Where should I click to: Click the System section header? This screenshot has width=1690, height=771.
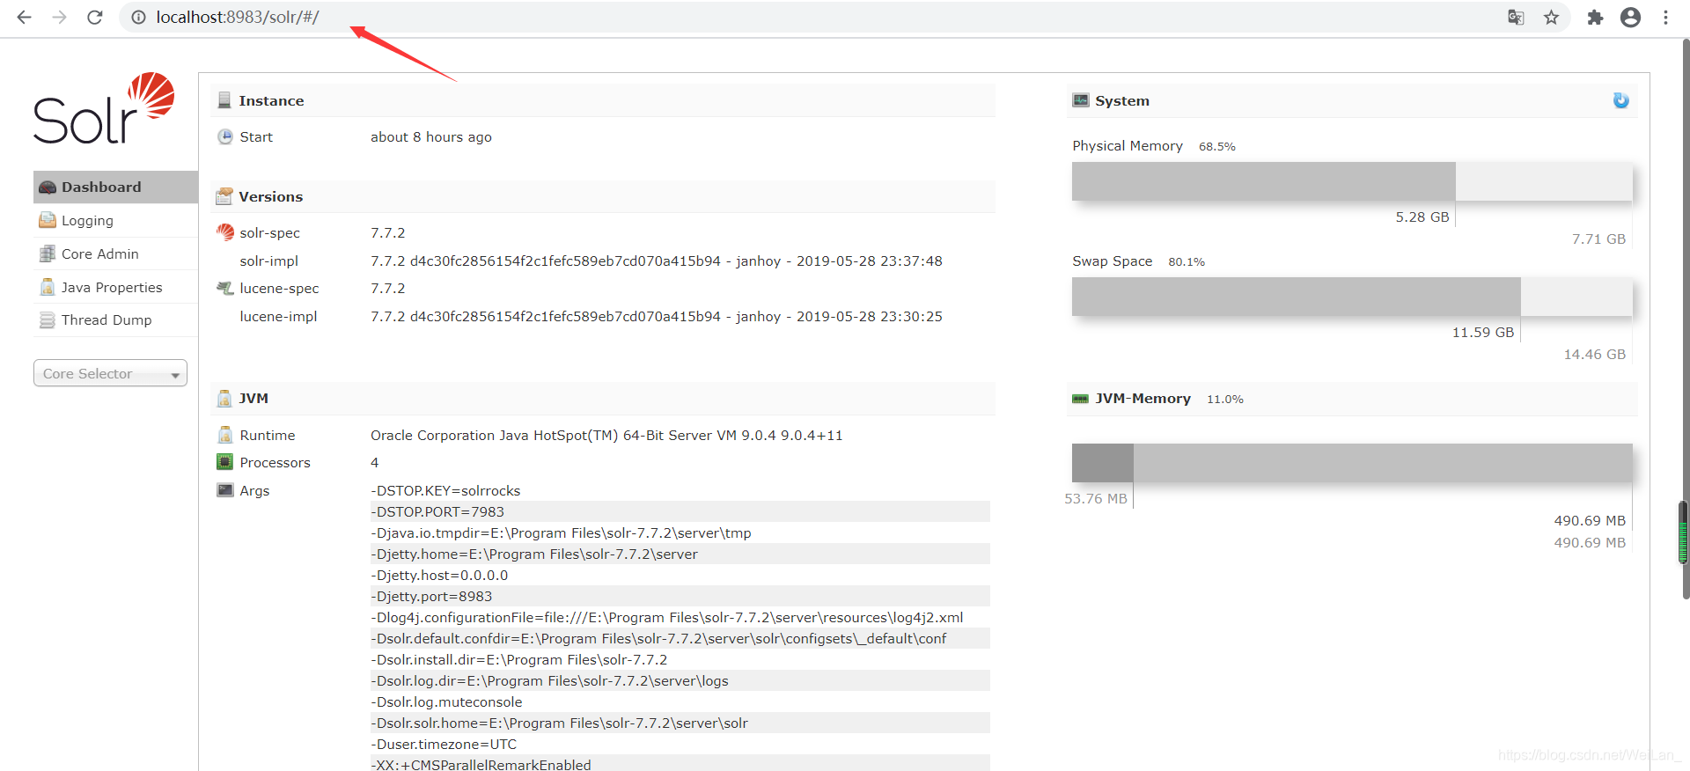(1352, 100)
